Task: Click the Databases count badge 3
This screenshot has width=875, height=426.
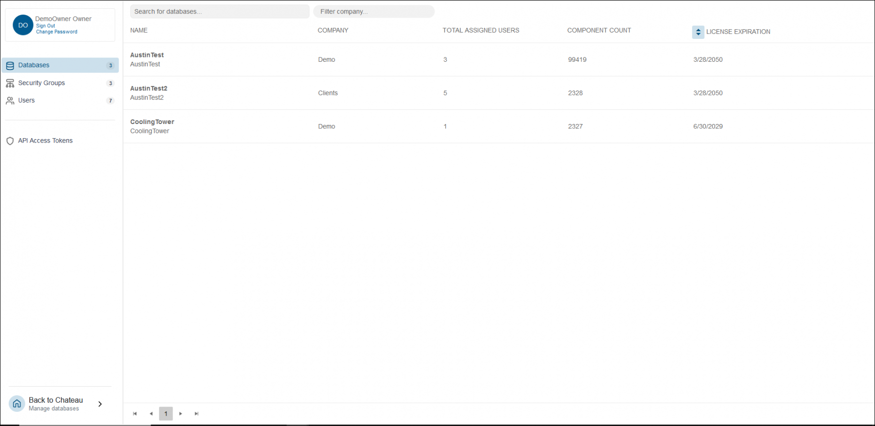Action: click(x=110, y=65)
